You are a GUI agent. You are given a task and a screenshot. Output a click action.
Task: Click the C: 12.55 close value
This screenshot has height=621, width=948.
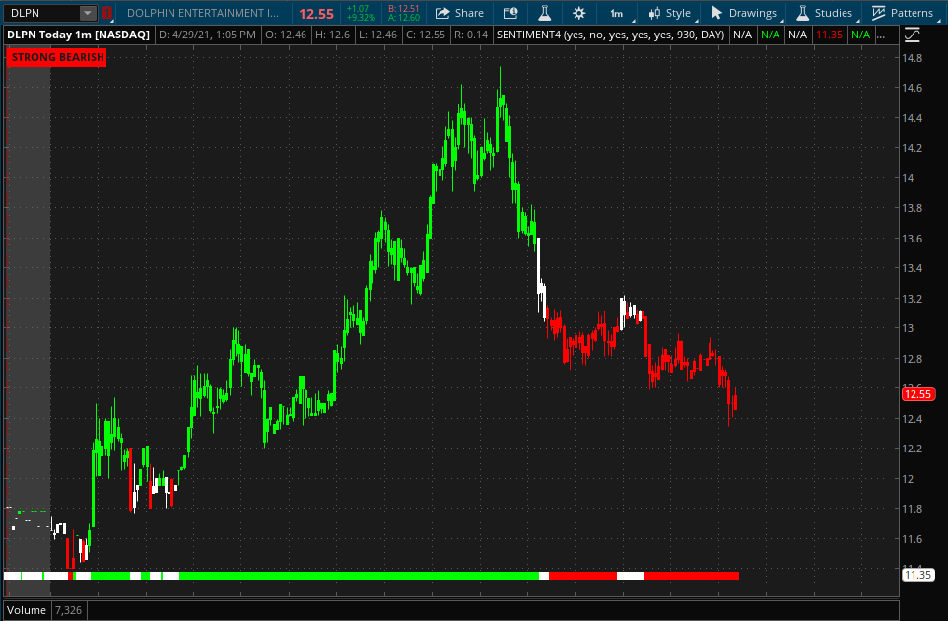pos(426,34)
